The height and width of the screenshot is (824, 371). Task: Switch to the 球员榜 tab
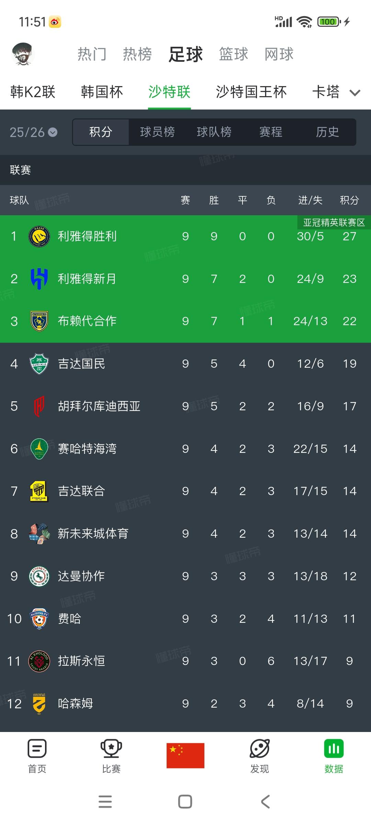[x=157, y=132]
